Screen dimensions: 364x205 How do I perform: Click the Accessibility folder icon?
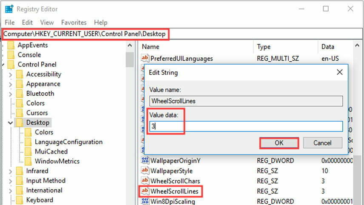(x=20, y=74)
